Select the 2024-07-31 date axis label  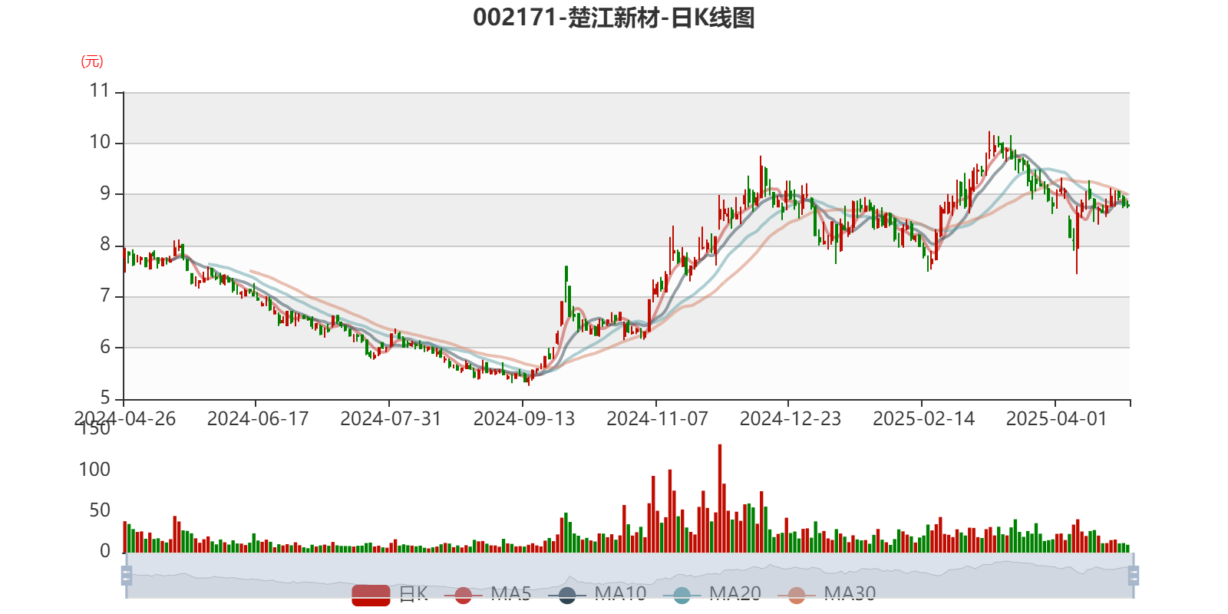pyautogui.click(x=390, y=419)
